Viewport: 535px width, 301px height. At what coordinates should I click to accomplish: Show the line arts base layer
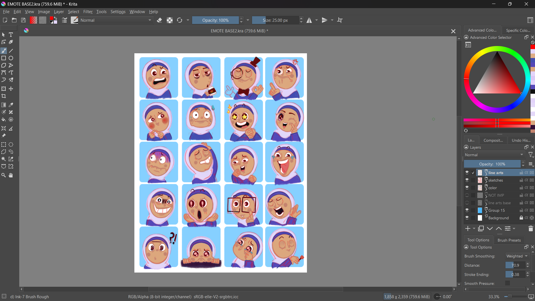(x=467, y=203)
